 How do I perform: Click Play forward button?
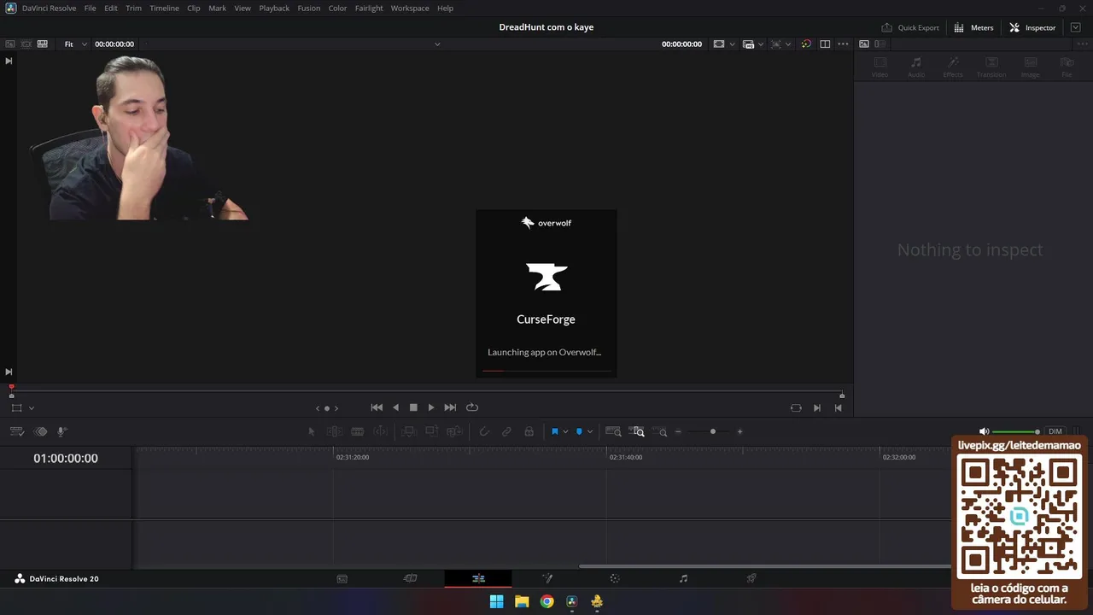tap(431, 407)
